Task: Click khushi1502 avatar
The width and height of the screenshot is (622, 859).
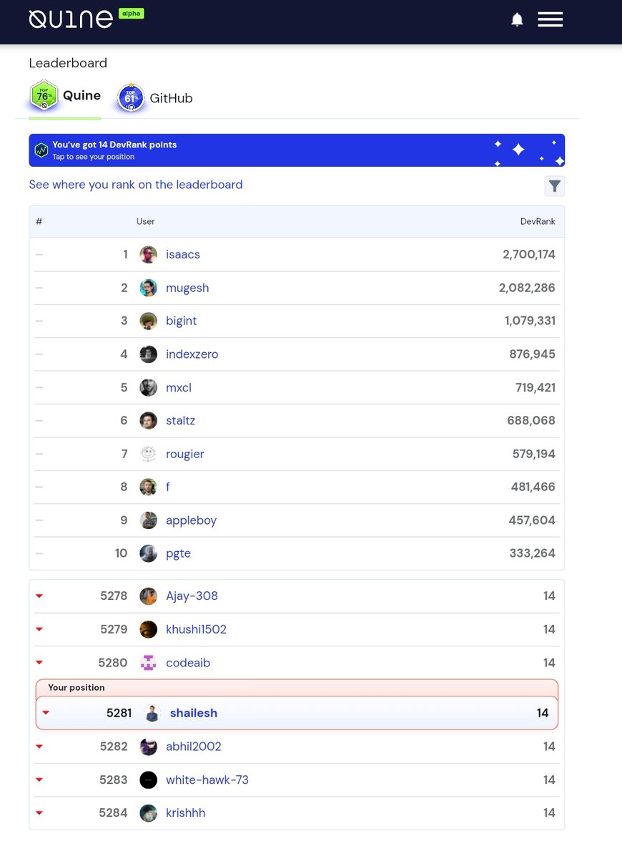Action: click(149, 629)
